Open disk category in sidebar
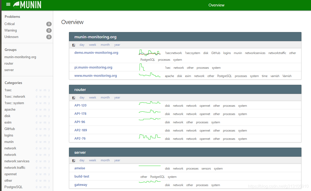The image size is (311, 191). [x=7, y=116]
